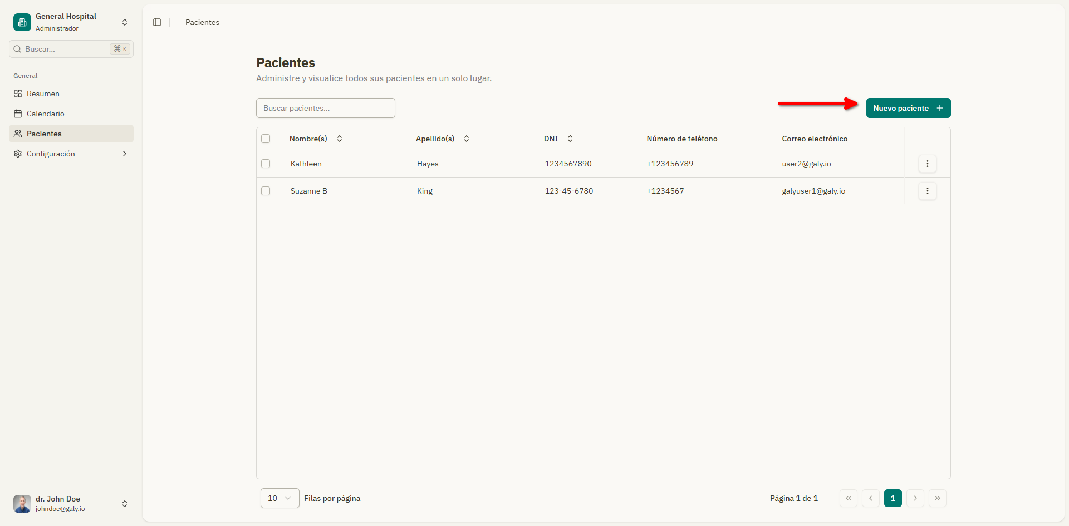The image size is (1069, 526).
Task: Select the Suzanne B row checkbox
Action: [x=266, y=191]
